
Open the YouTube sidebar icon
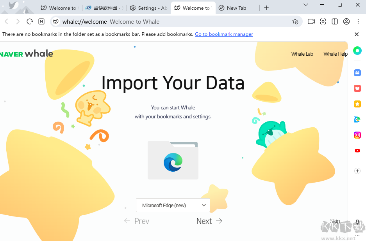(x=357, y=151)
